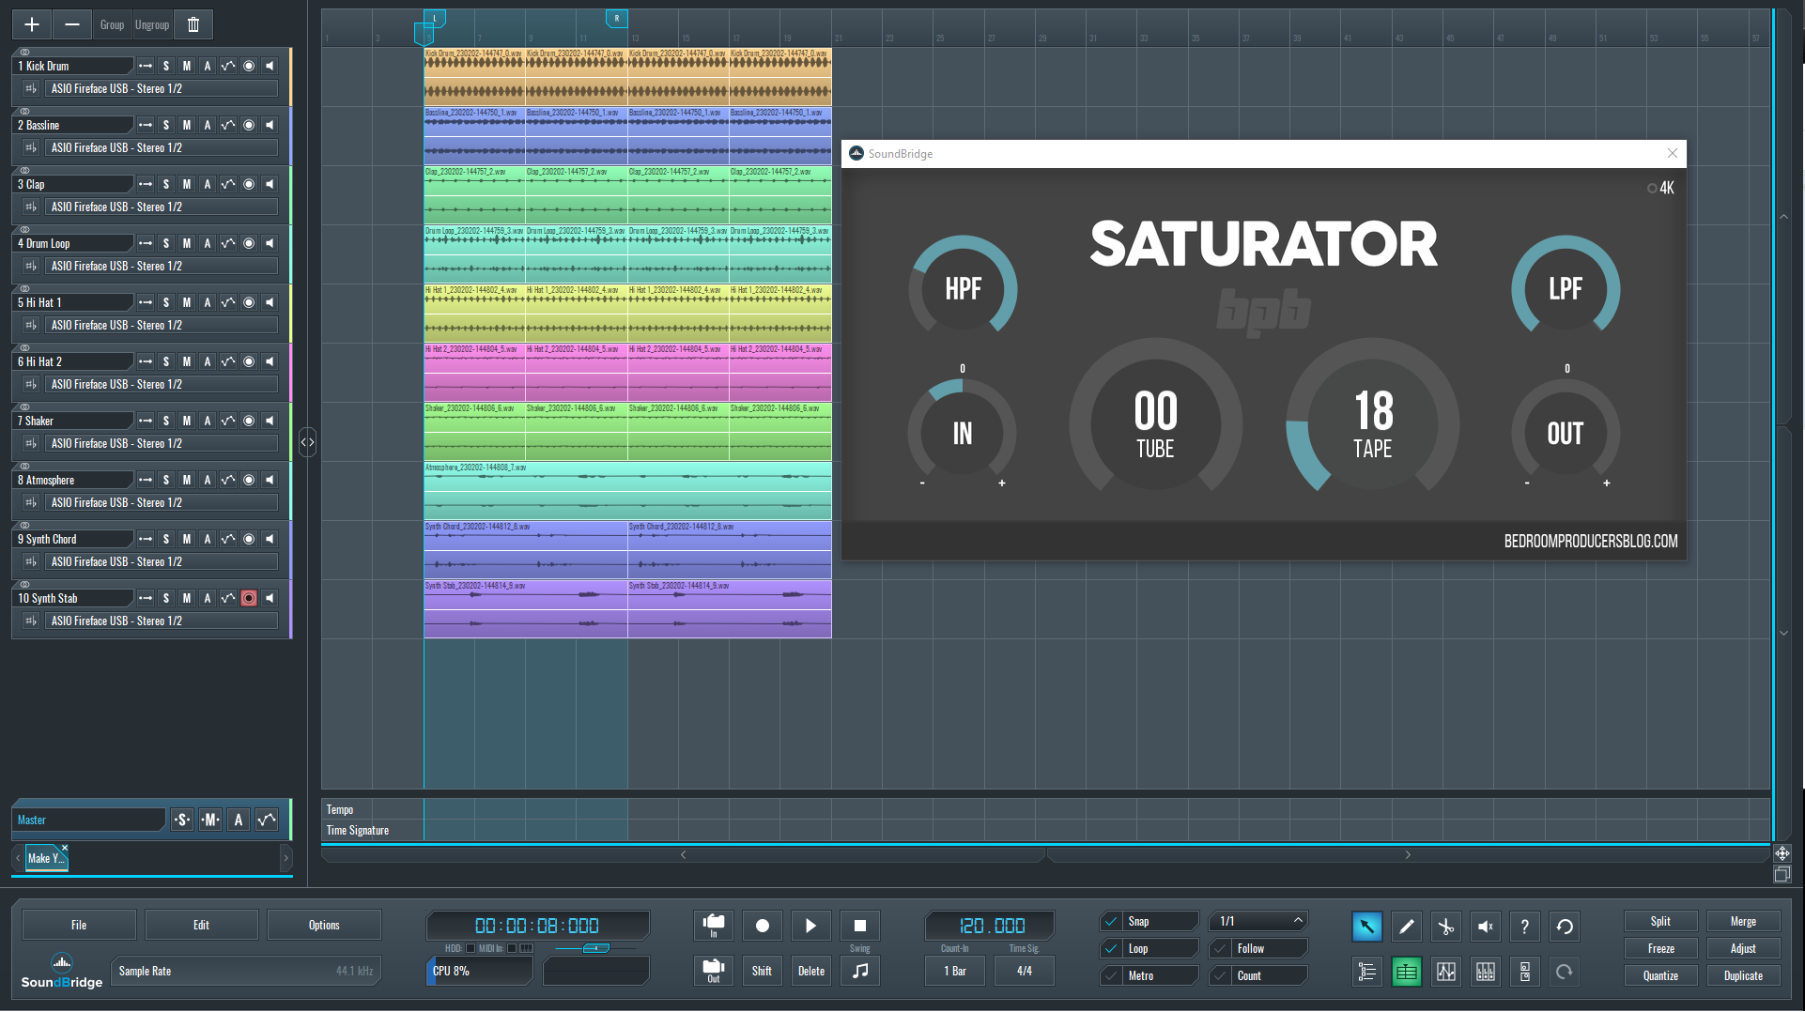This screenshot has width=1805, height=1012.
Task: Open the File menu
Action: pyautogui.click(x=79, y=925)
